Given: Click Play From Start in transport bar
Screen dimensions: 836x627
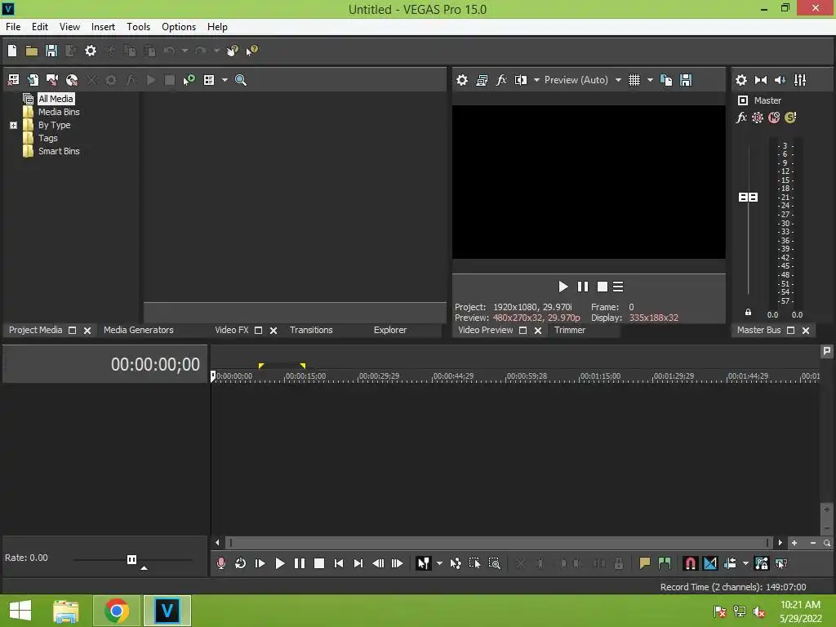Looking at the screenshot, I should [260, 563].
